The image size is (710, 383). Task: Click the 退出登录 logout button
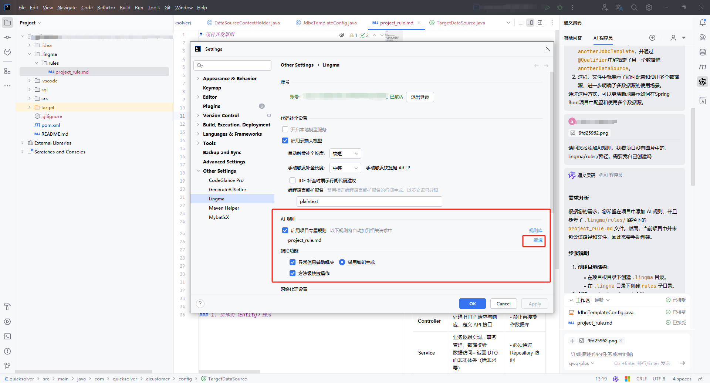point(420,97)
